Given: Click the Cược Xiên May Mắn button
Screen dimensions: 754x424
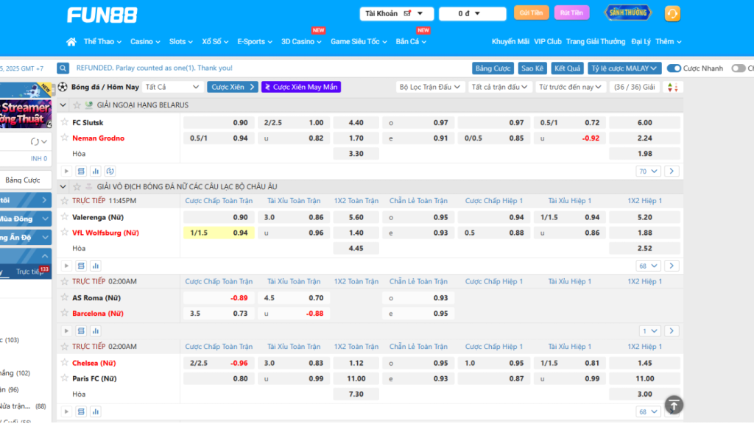Looking at the screenshot, I should [x=301, y=87].
